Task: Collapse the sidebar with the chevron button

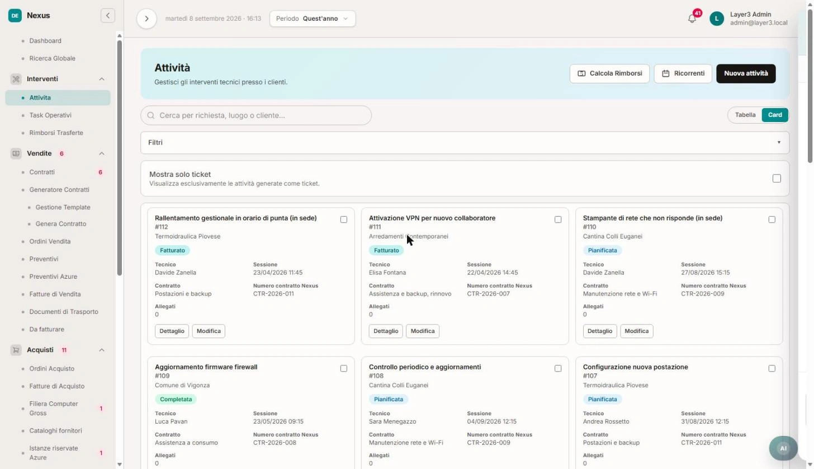Action: coord(108,16)
